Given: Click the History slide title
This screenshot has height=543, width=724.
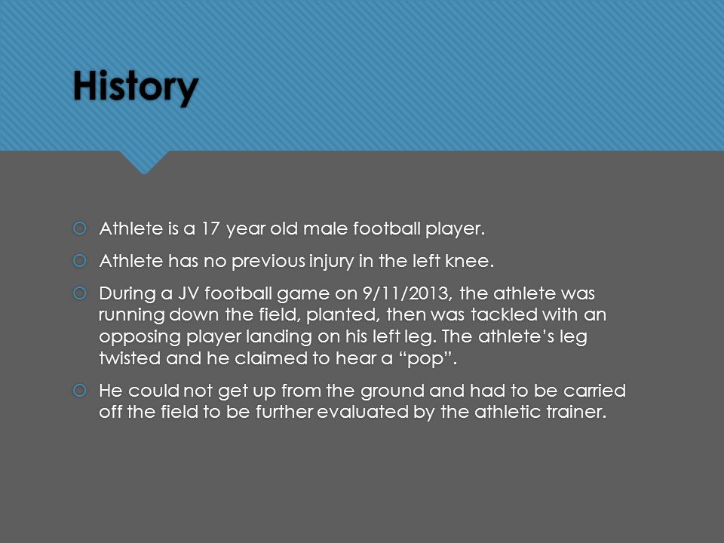Looking at the screenshot, I should pos(136,87).
